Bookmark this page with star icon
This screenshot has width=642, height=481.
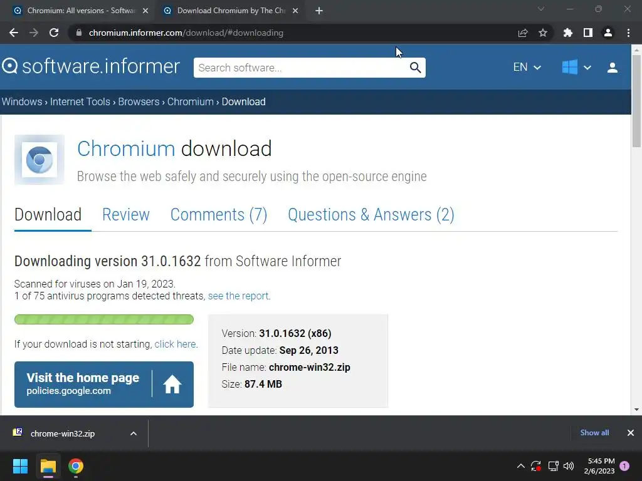[543, 33]
